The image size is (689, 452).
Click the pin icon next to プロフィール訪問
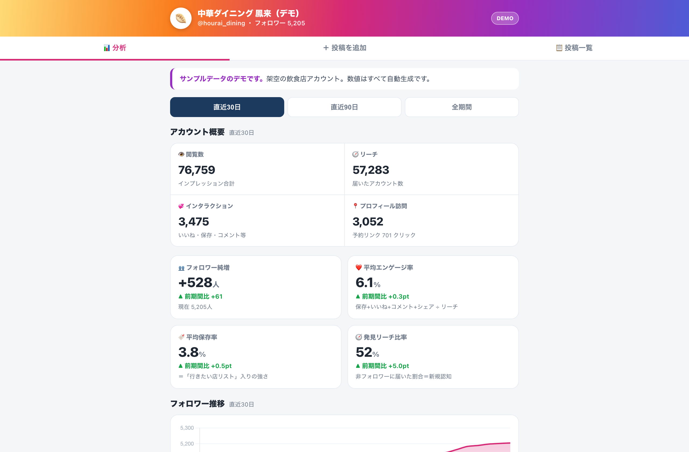tap(356, 206)
